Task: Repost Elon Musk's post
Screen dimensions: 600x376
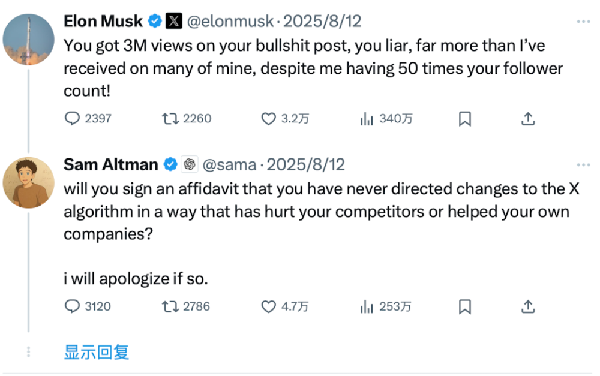Action: tap(170, 119)
